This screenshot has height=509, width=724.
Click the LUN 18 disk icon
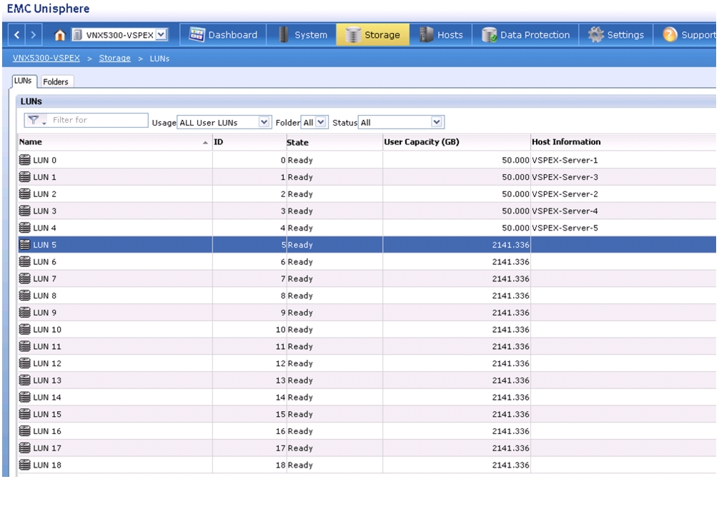25,465
